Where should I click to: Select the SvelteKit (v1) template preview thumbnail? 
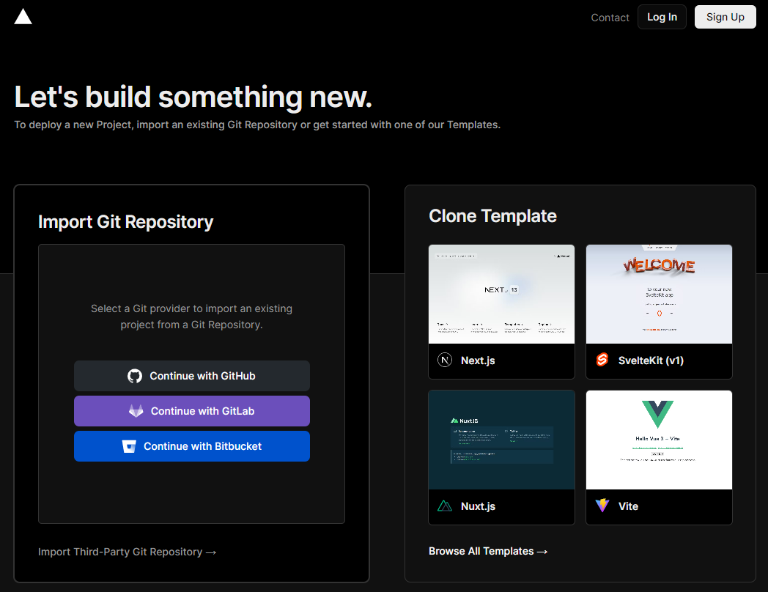[659, 295]
